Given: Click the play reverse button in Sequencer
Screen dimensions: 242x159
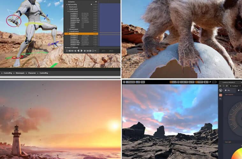Looking at the screenshot, I should coord(78,51).
